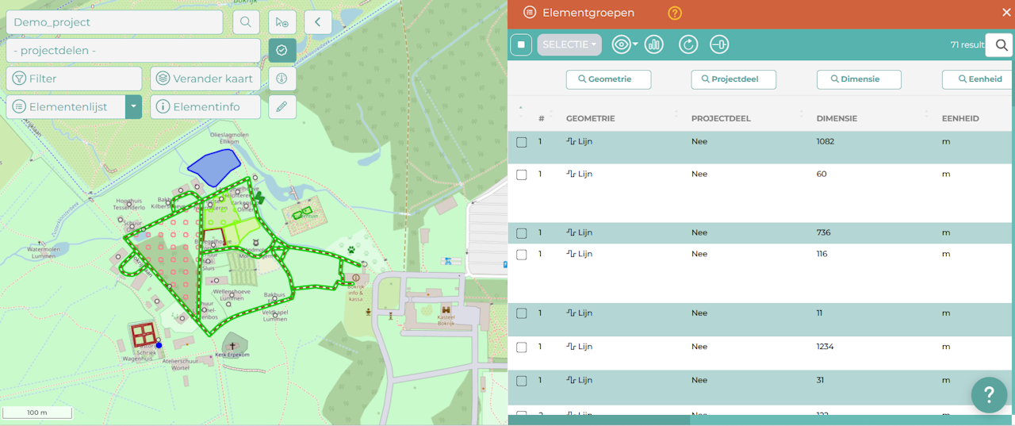This screenshot has height=426, width=1015.
Task: Open the SELECTIE dropdown
Action: tap(569, 44)
